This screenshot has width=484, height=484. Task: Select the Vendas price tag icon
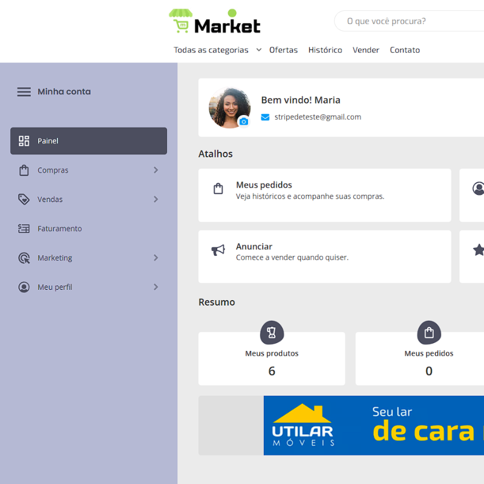pos(24,199)
